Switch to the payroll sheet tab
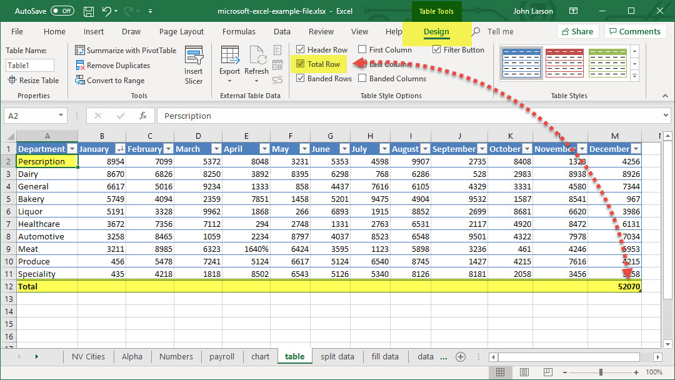 [222, 357]
